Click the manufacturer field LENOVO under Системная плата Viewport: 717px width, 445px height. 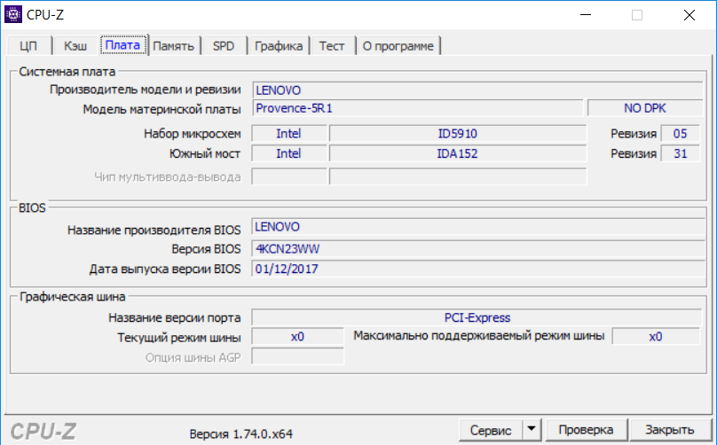pyautogui.click(x=477, y=90)
